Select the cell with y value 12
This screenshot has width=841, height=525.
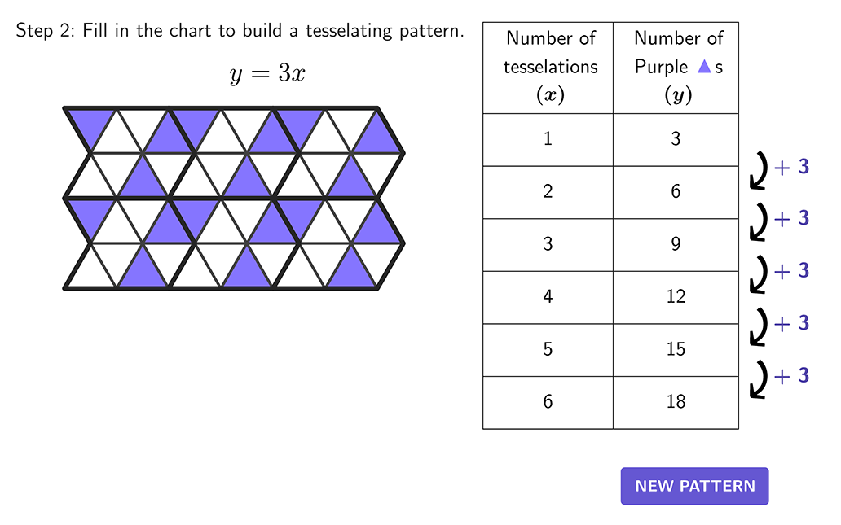[676, 297]
